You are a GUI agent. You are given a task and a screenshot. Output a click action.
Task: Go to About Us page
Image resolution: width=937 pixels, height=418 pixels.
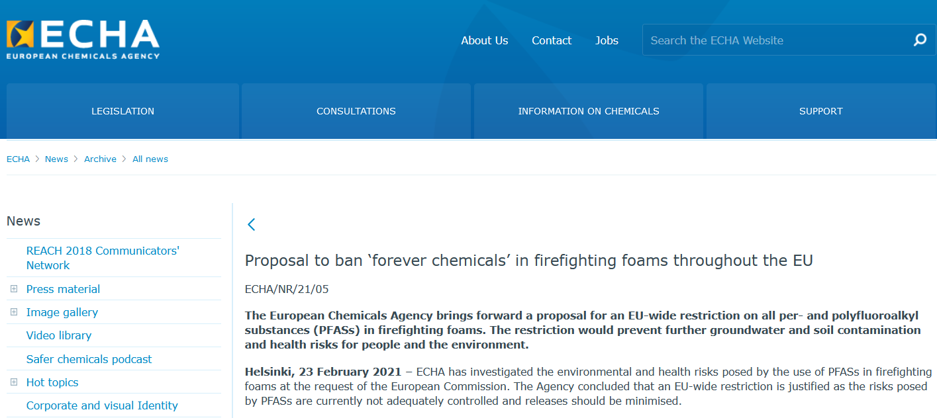(x=485, y=40)
